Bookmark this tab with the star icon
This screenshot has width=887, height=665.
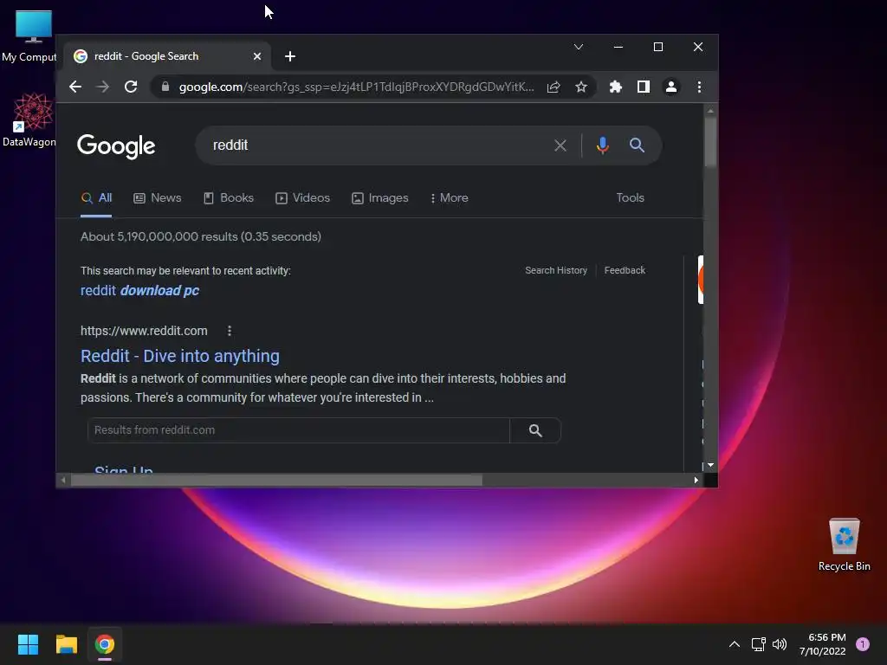[581, 87]
